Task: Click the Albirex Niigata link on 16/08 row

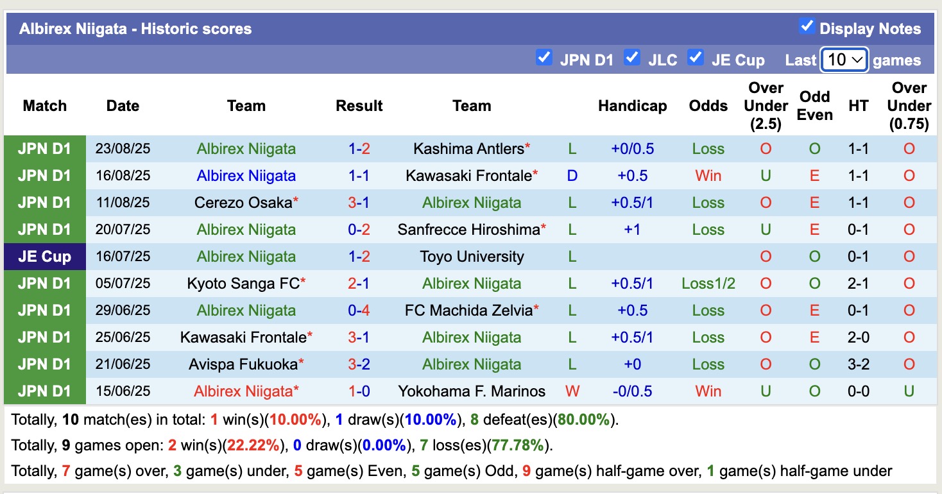Action: click(246, 175)
